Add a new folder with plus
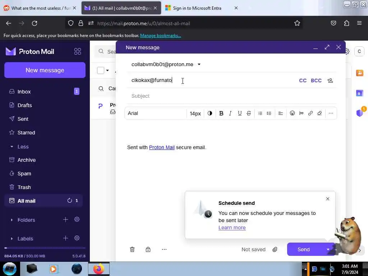Screen dimensions: 368x276 tap(65, 220)
